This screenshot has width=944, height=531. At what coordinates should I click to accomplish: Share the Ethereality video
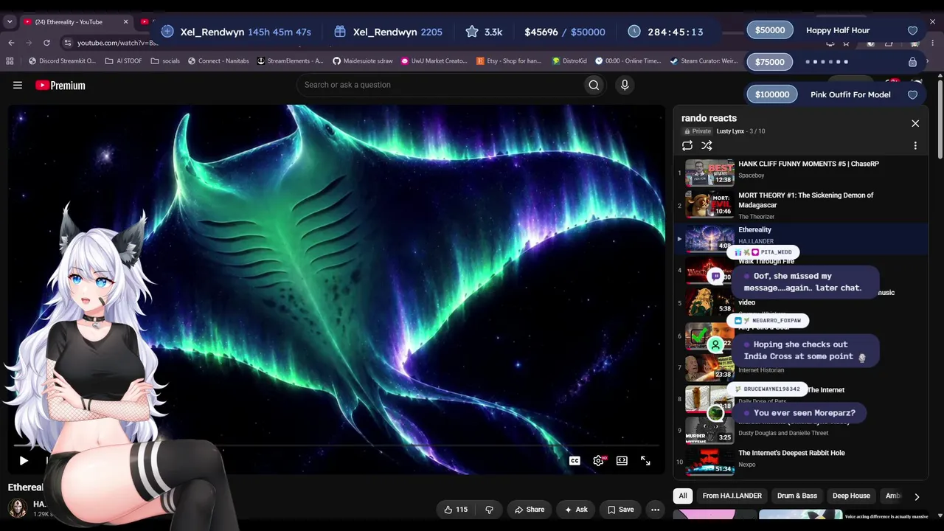pyautogui.click(x=530, y=510)
